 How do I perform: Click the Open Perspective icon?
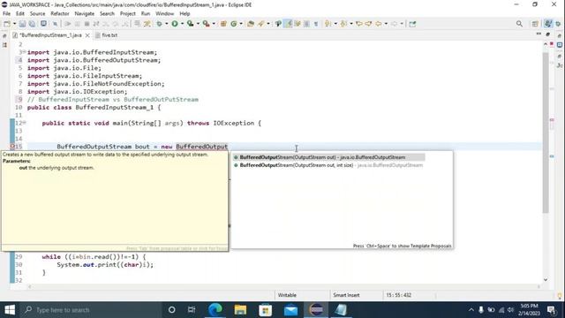point(535,24)
